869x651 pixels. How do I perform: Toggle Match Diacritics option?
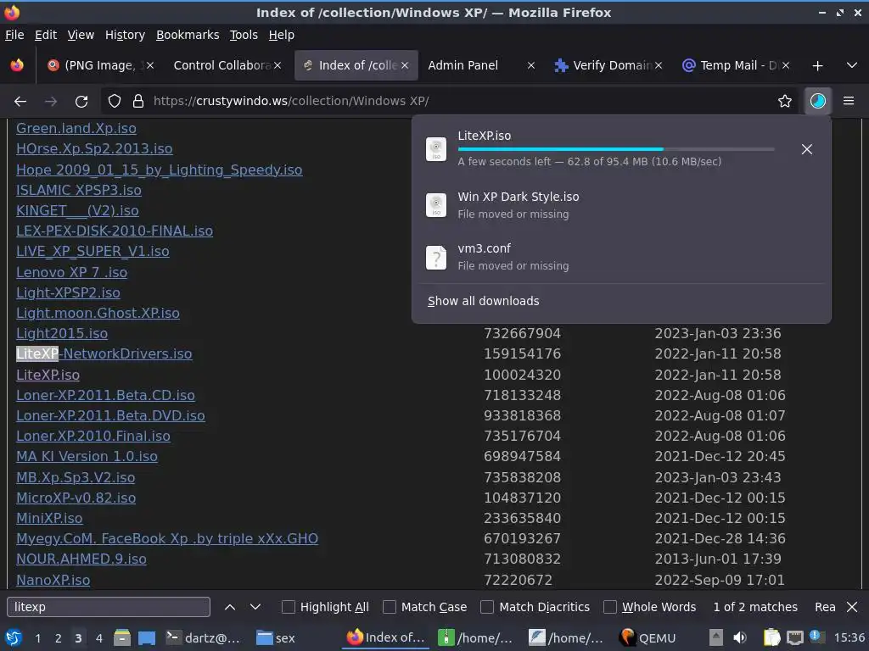487,607
